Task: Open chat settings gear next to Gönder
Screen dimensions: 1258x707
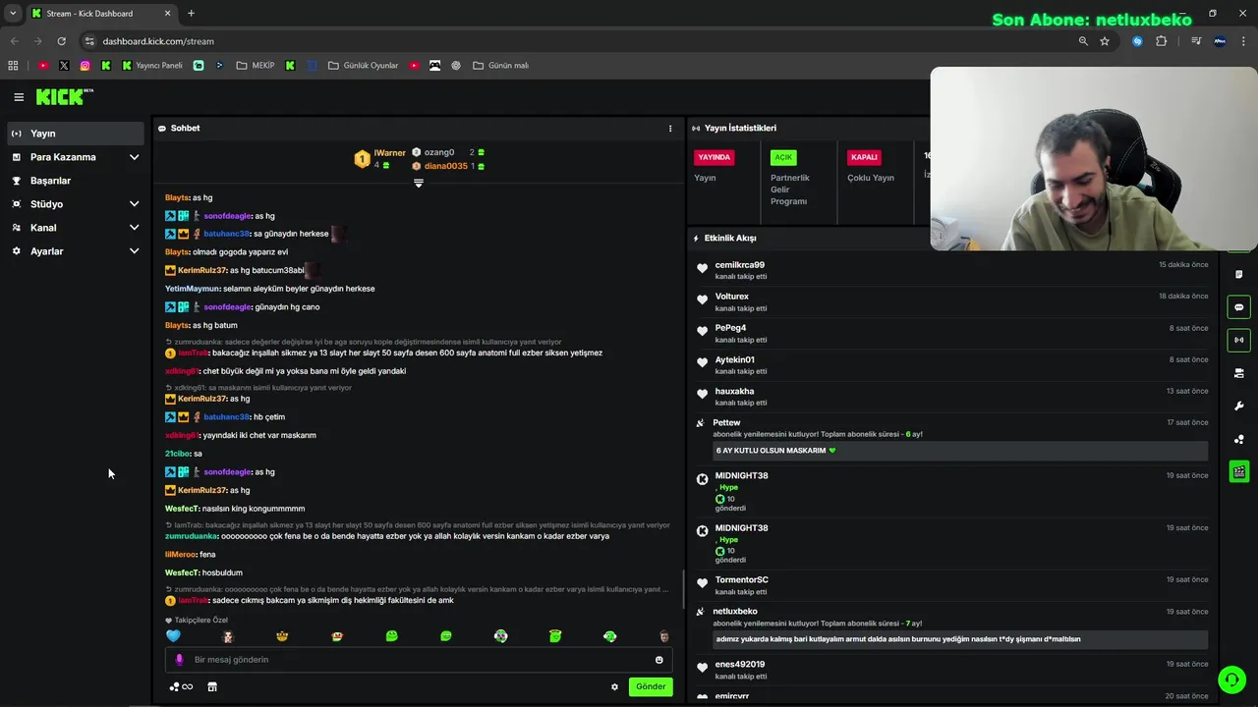Action: [615, 687]
